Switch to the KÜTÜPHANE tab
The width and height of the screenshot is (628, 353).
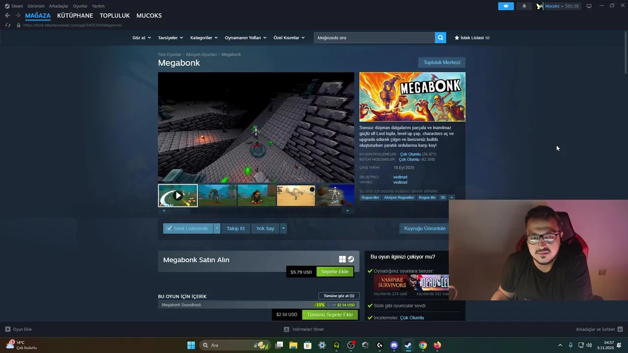point(75,16)
